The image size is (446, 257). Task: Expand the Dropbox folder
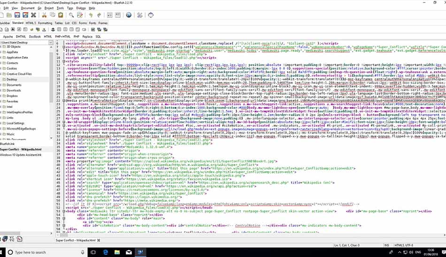[x=1, y=96]
